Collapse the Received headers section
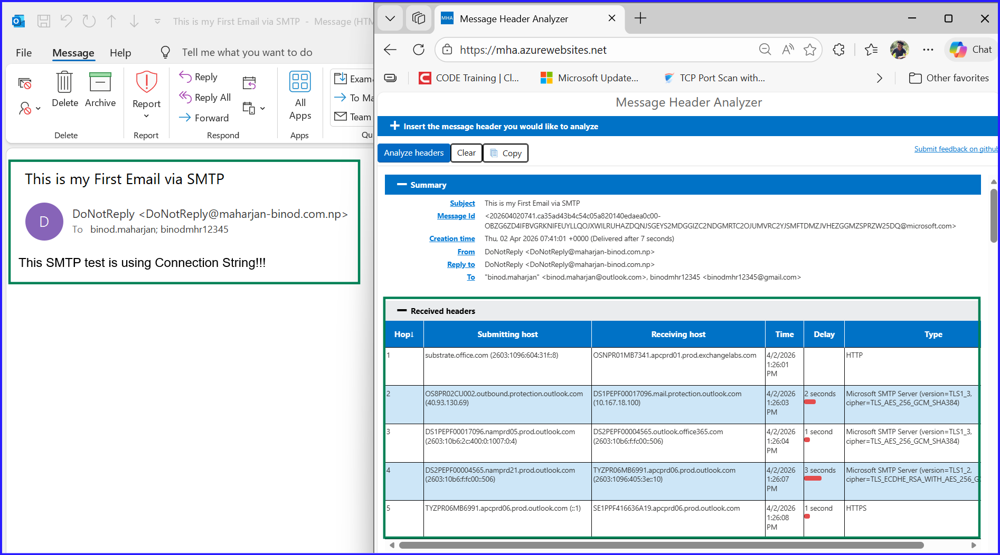Image resolution: width=1000 pixels, height=555 pixels. point(402,310)
